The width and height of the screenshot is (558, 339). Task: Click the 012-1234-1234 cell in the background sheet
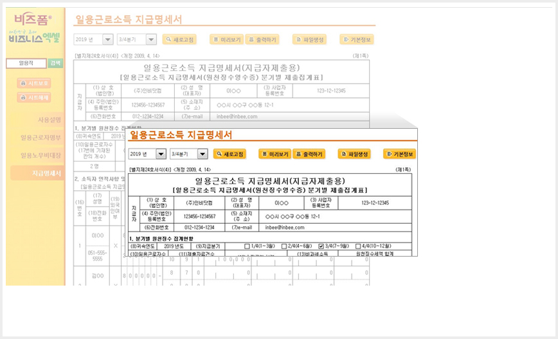tap(148, 116)
